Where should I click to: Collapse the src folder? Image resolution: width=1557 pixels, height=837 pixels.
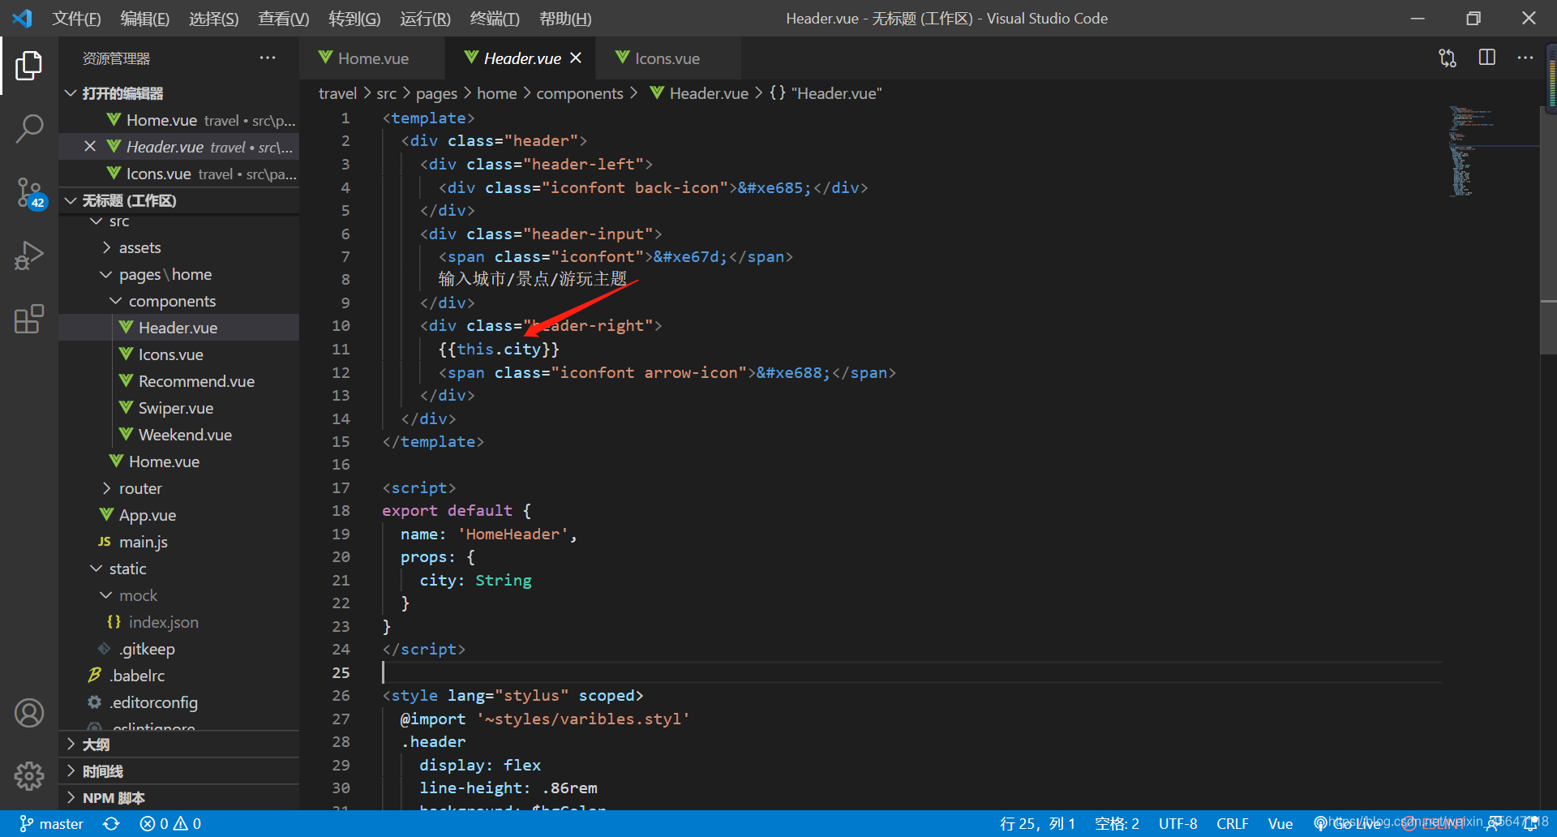pos(118,221)
